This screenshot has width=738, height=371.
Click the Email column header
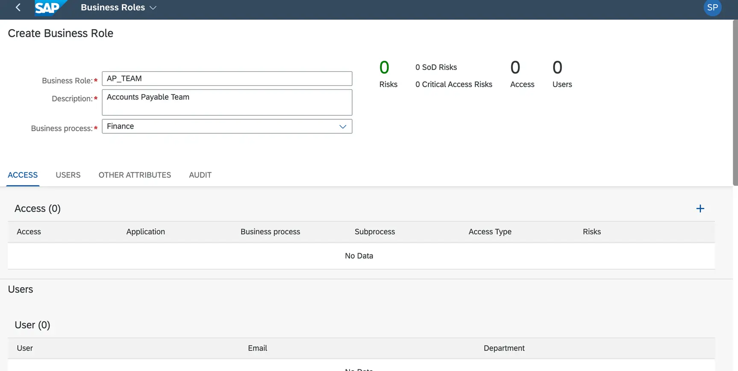pos(257,348)
